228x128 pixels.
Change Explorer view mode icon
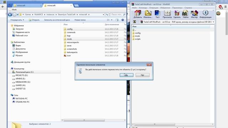pyautogui.click(x=108, y=20)
